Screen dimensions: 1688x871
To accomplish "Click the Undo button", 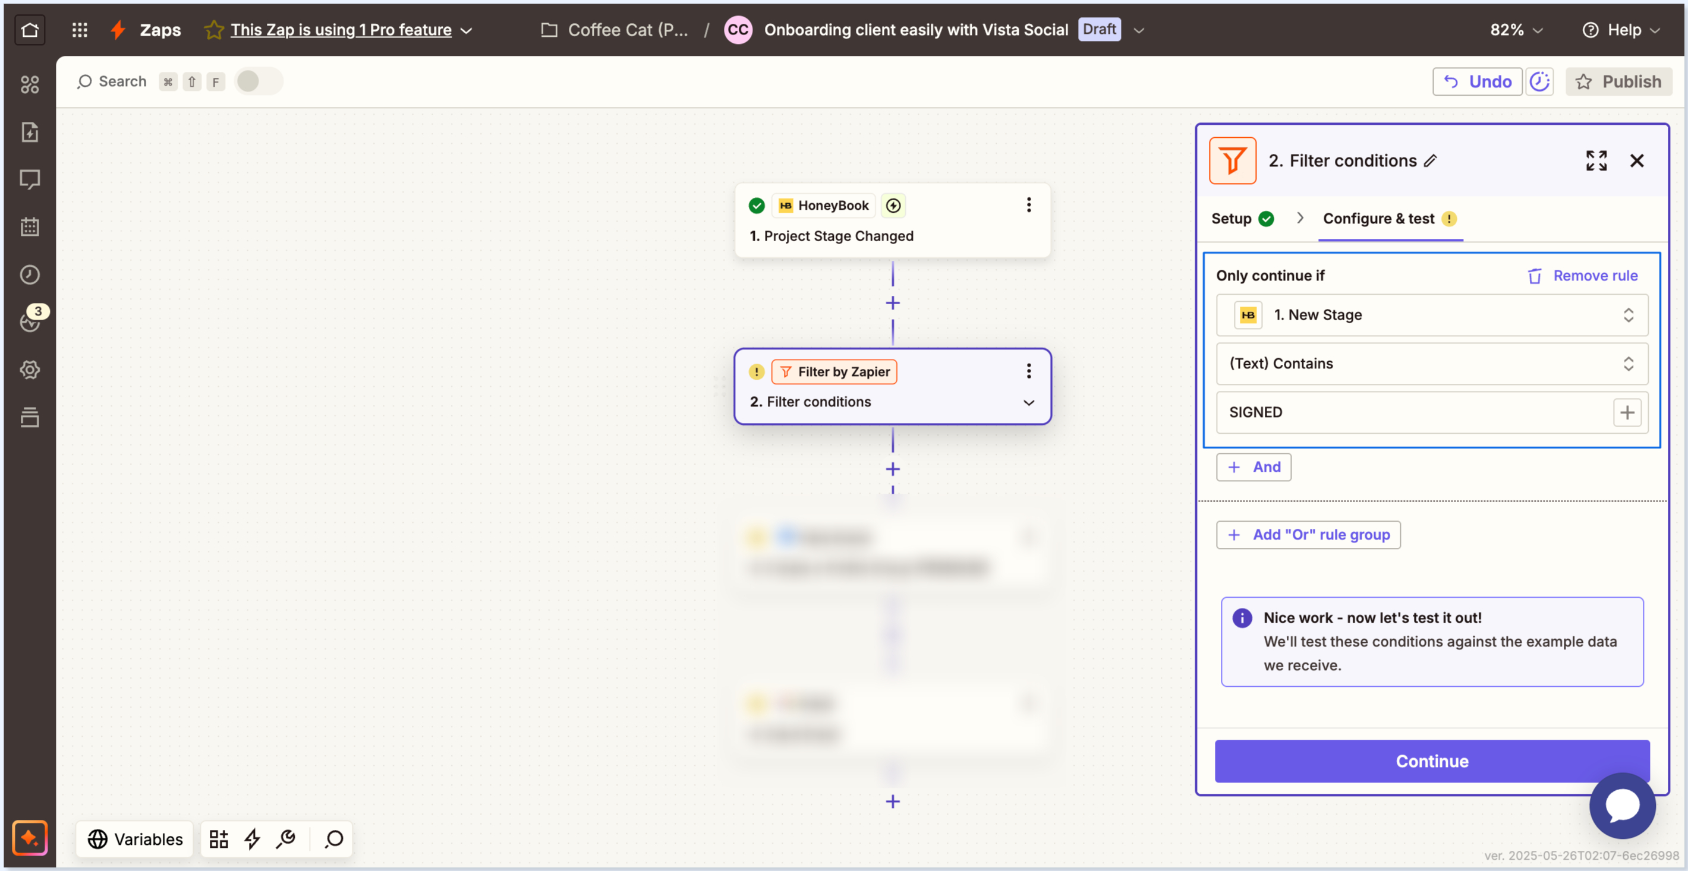I will [1477, 81].
